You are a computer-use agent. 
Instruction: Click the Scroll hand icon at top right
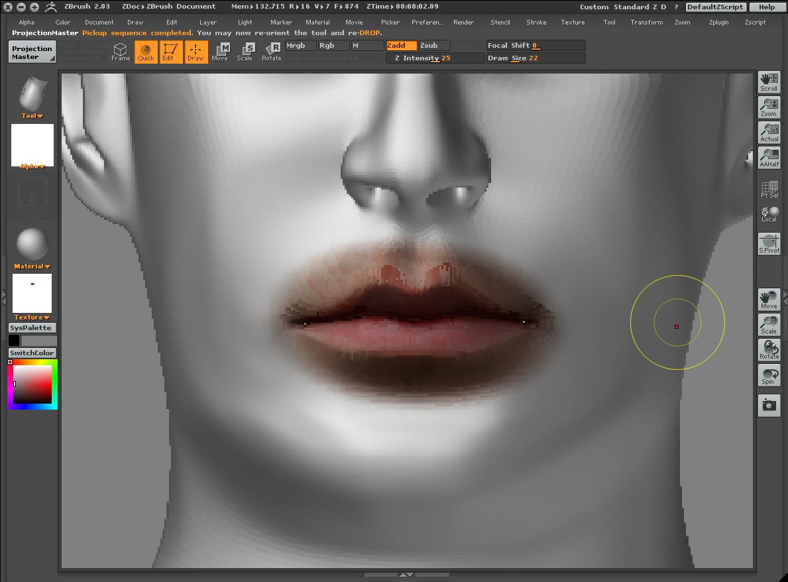(x=769, y=82)
